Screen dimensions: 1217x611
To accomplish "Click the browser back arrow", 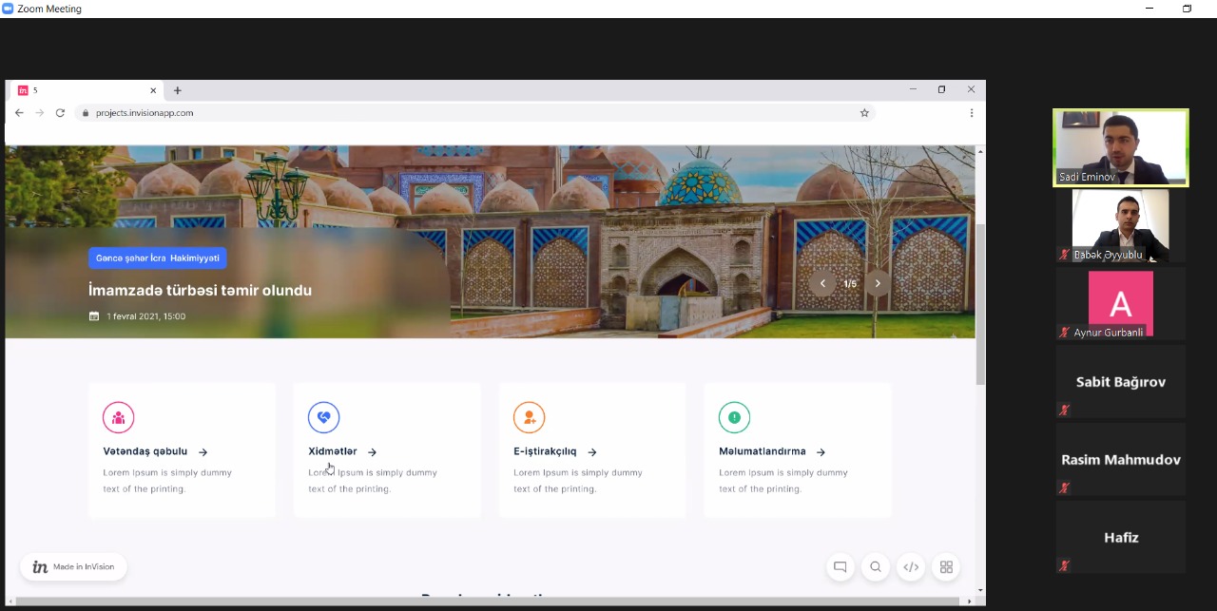I will [19, 112].
